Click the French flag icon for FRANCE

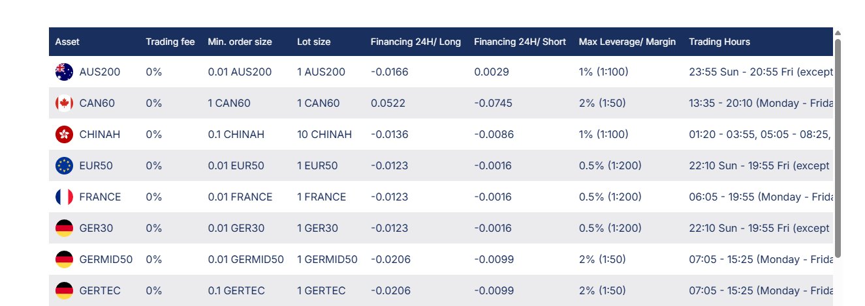tap(64, 197)
